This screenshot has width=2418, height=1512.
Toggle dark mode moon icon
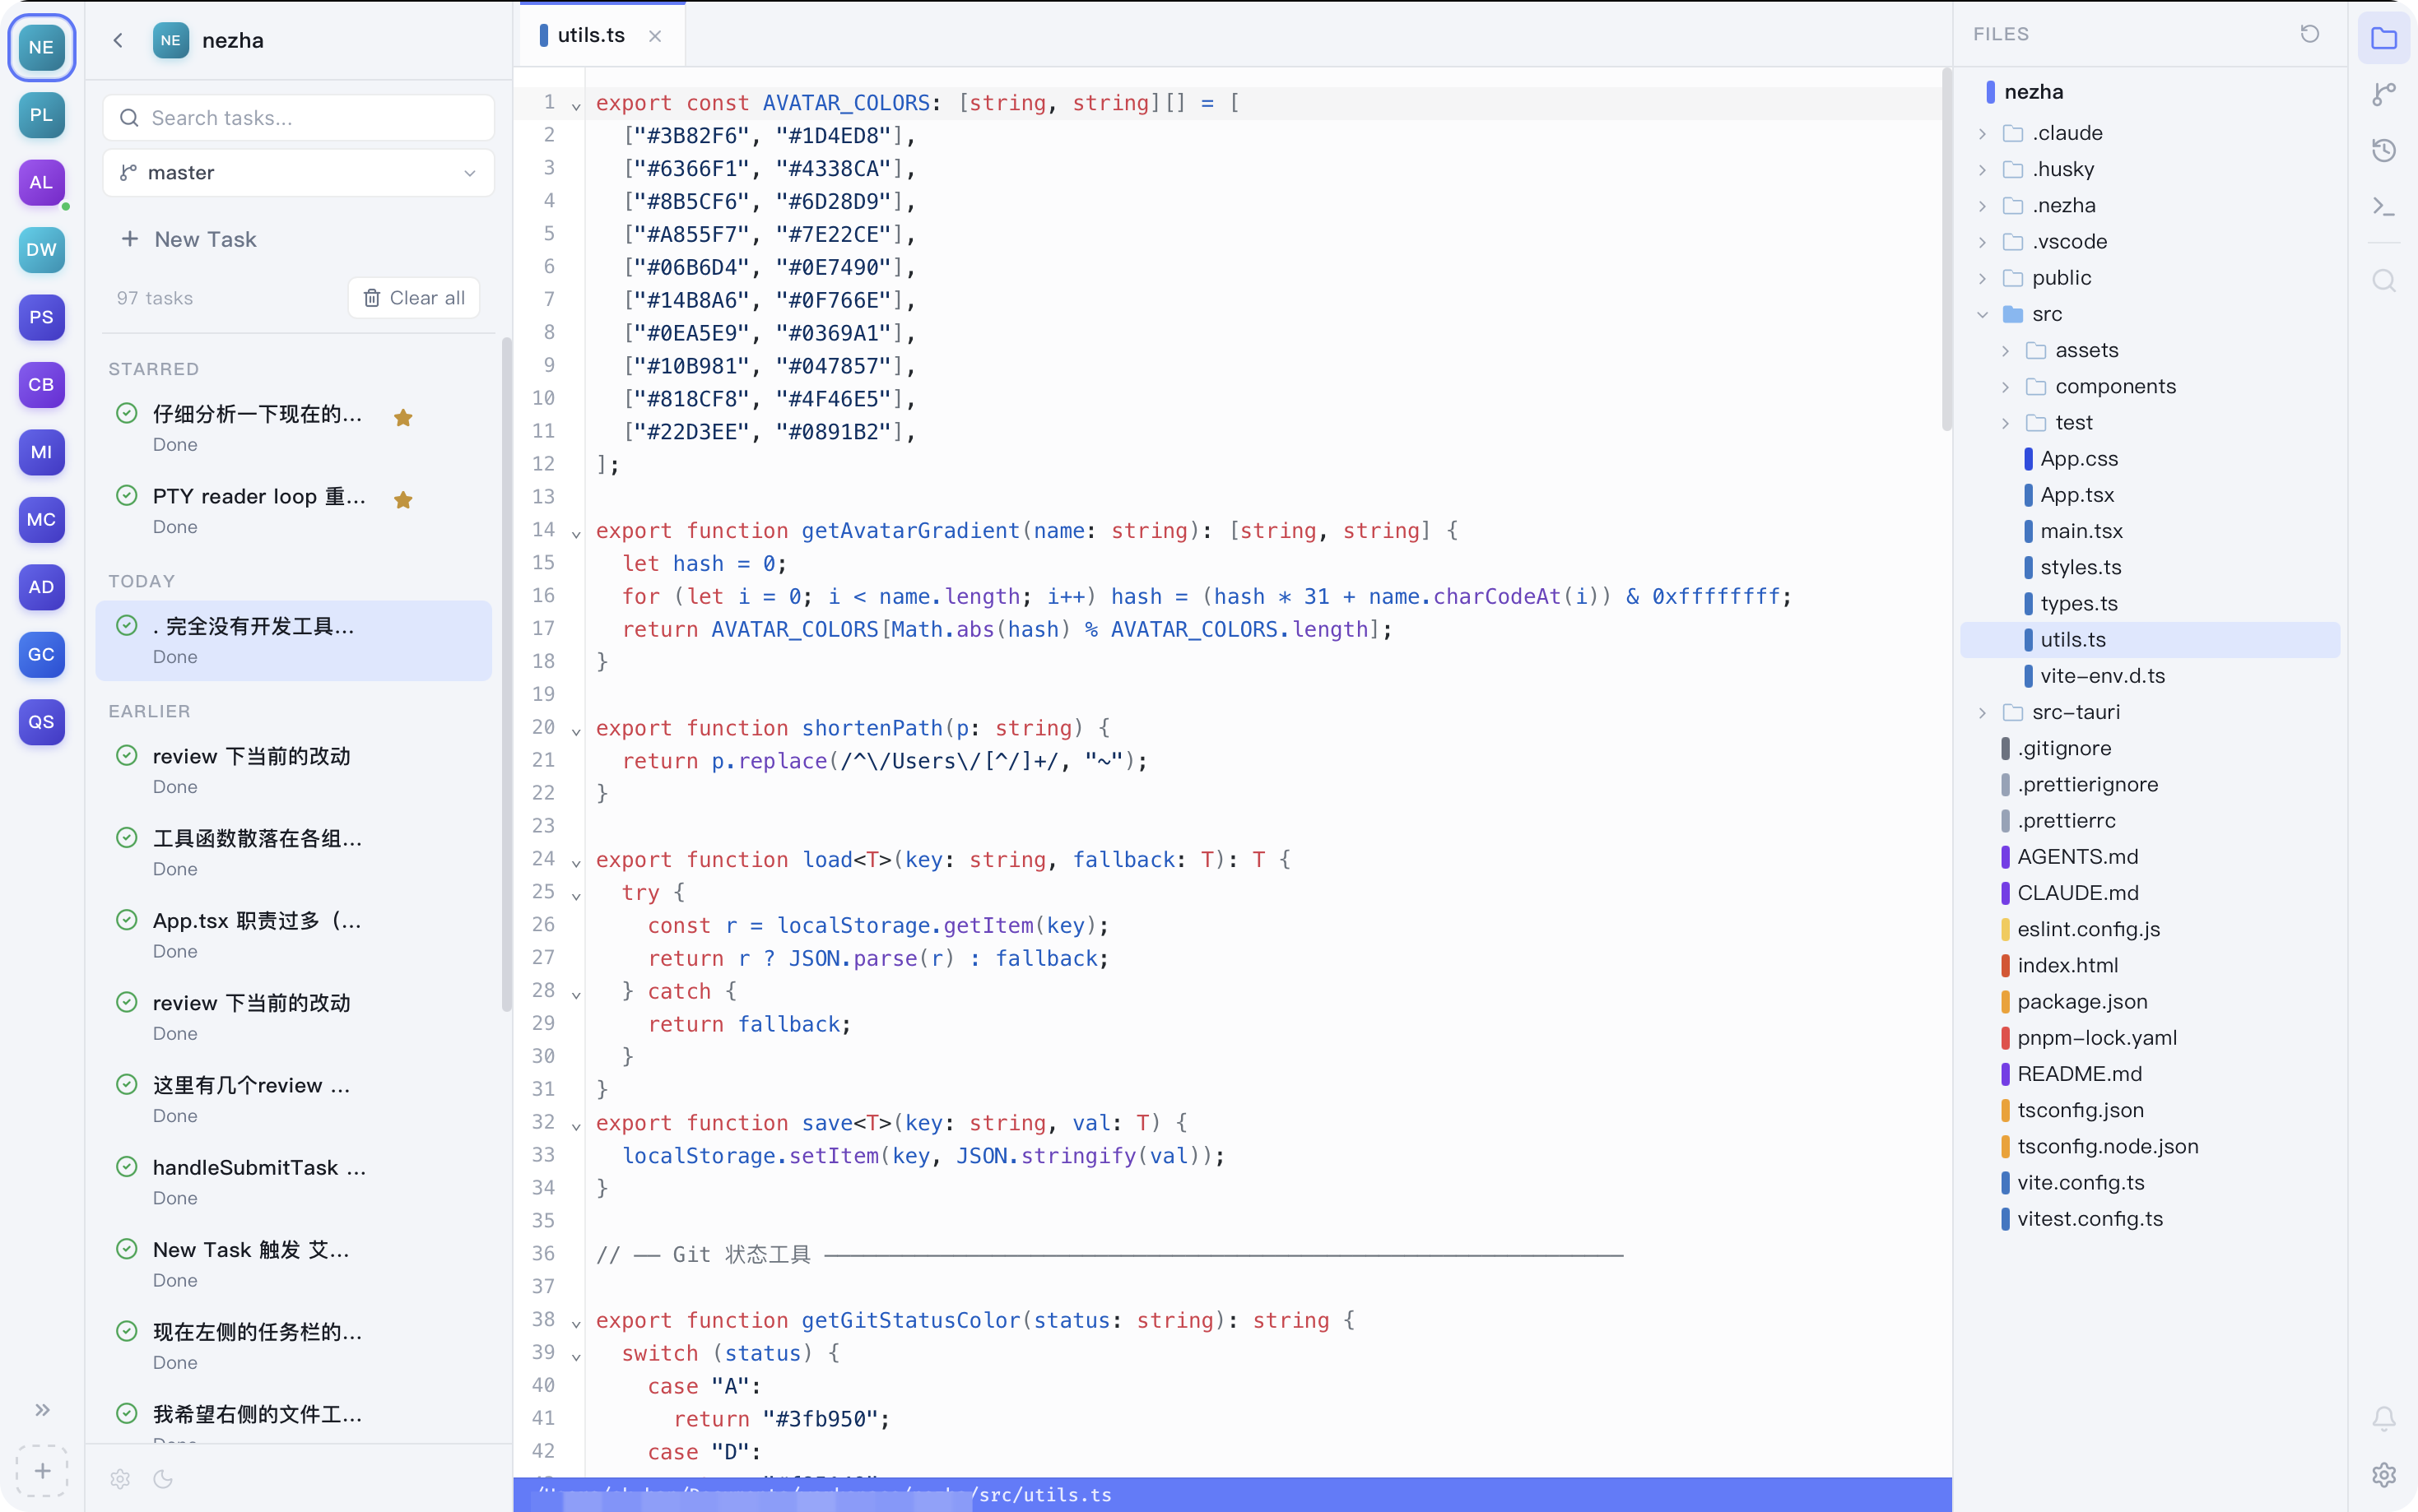coord(163,1479)
